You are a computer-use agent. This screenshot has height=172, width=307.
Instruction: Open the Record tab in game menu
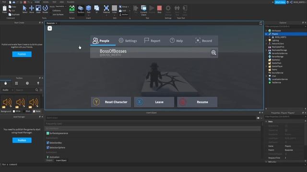click(203, 41)
